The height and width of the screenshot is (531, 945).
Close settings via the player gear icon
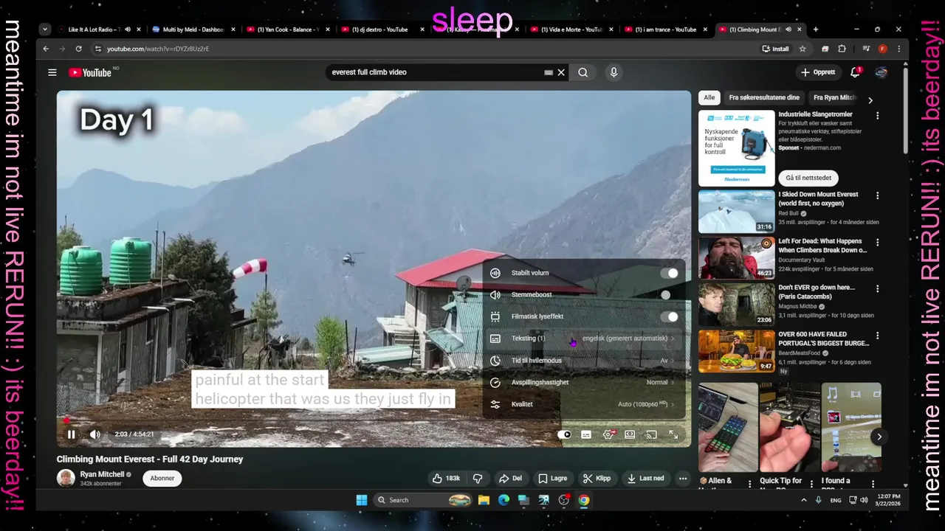click(x=608, y=434)
